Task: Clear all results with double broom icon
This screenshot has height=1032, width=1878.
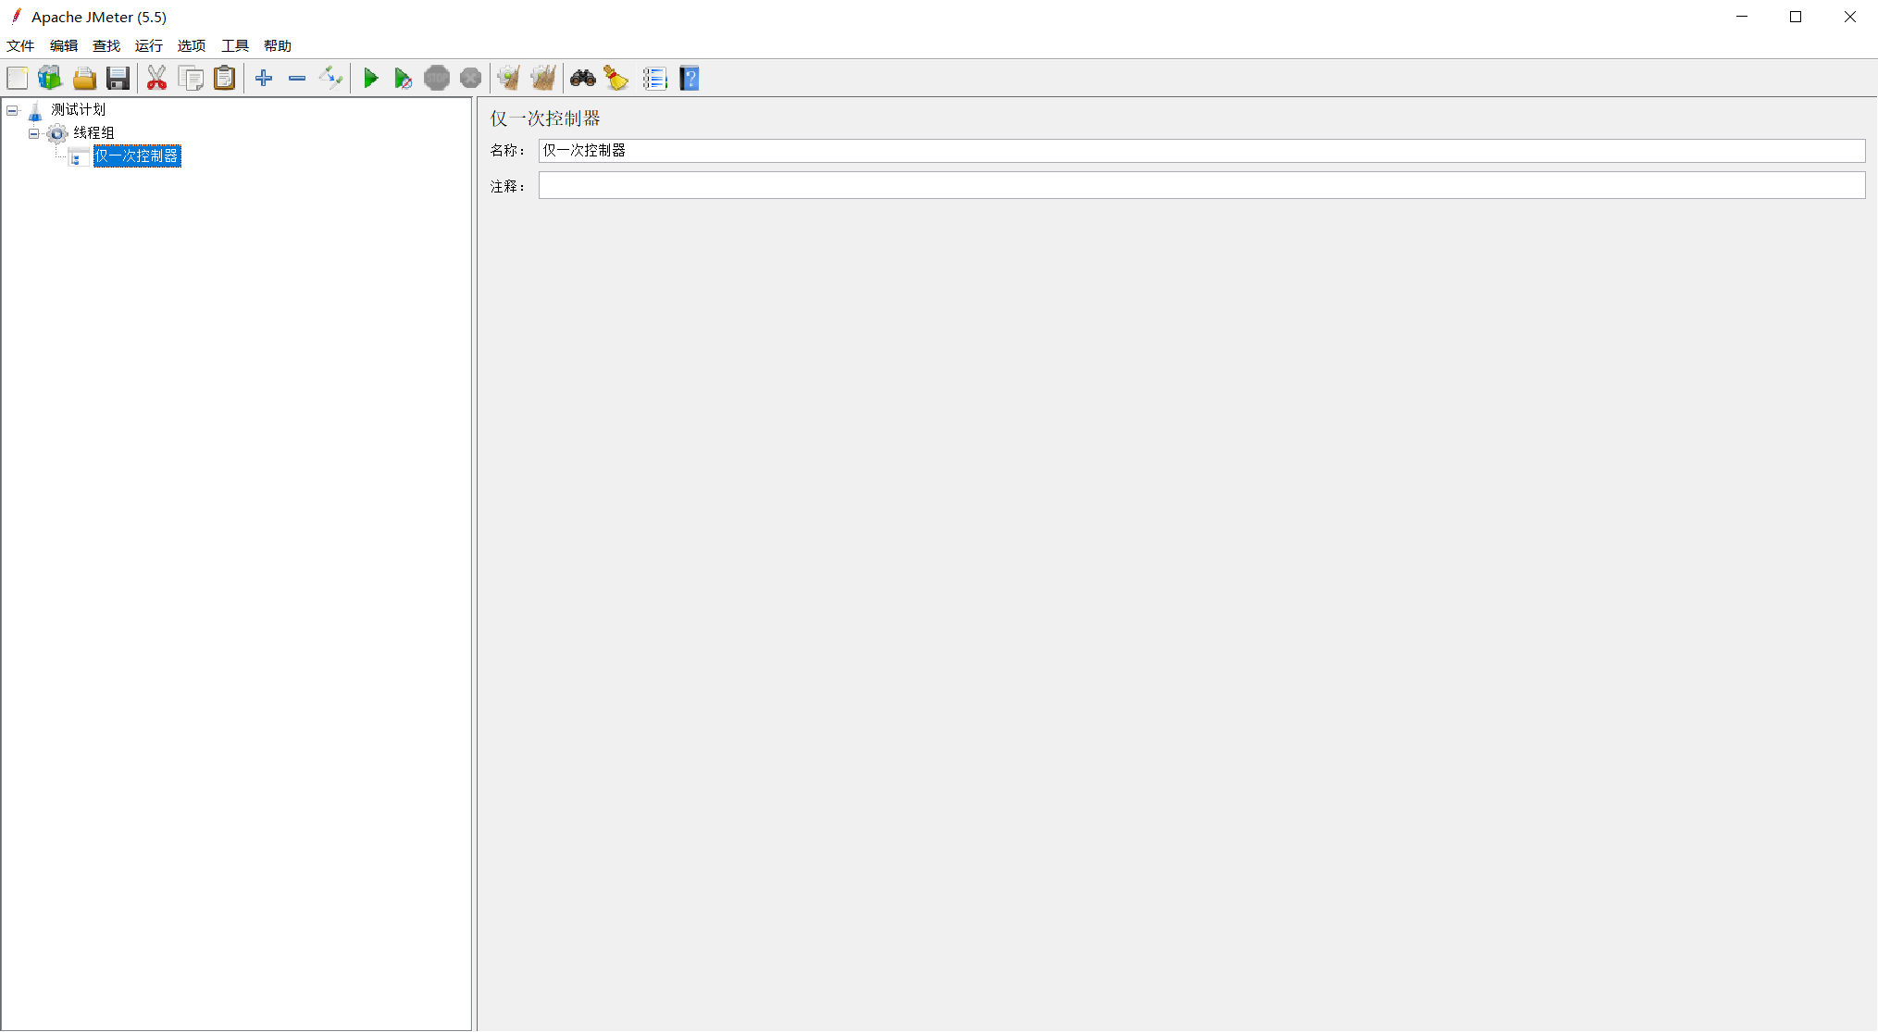Action: (543, 79)
